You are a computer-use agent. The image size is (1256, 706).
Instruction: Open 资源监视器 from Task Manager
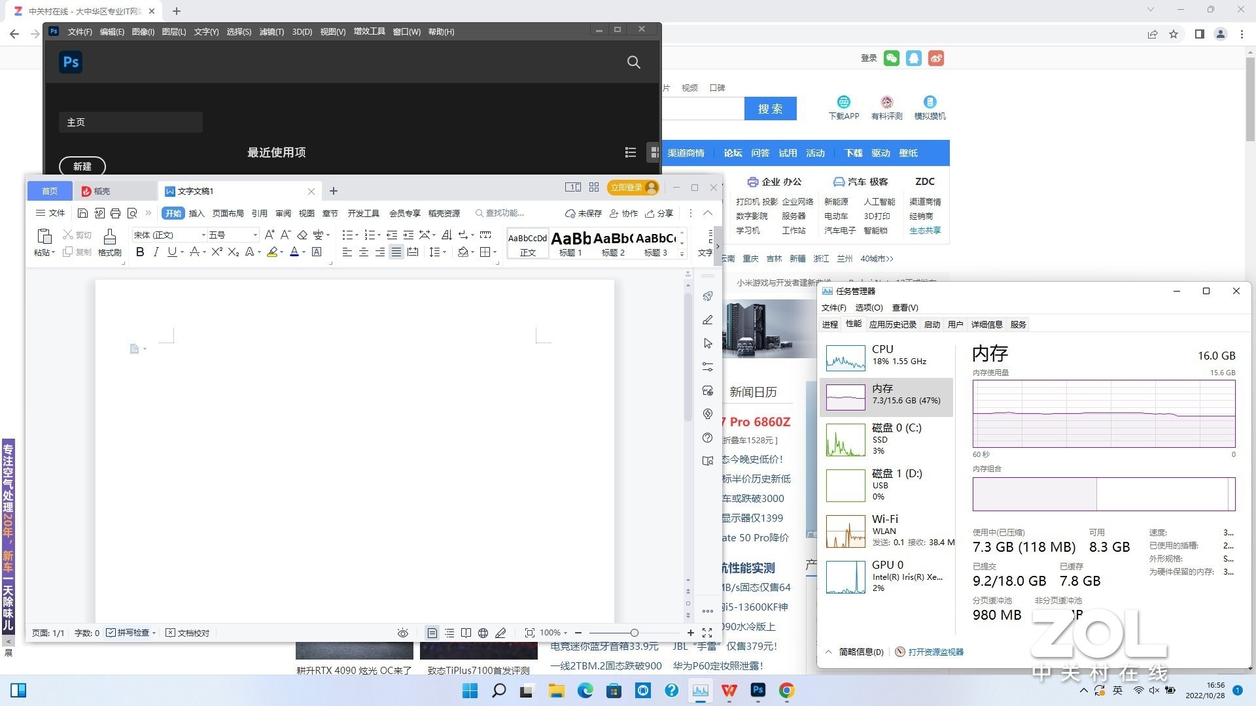(x=934, y=652)
